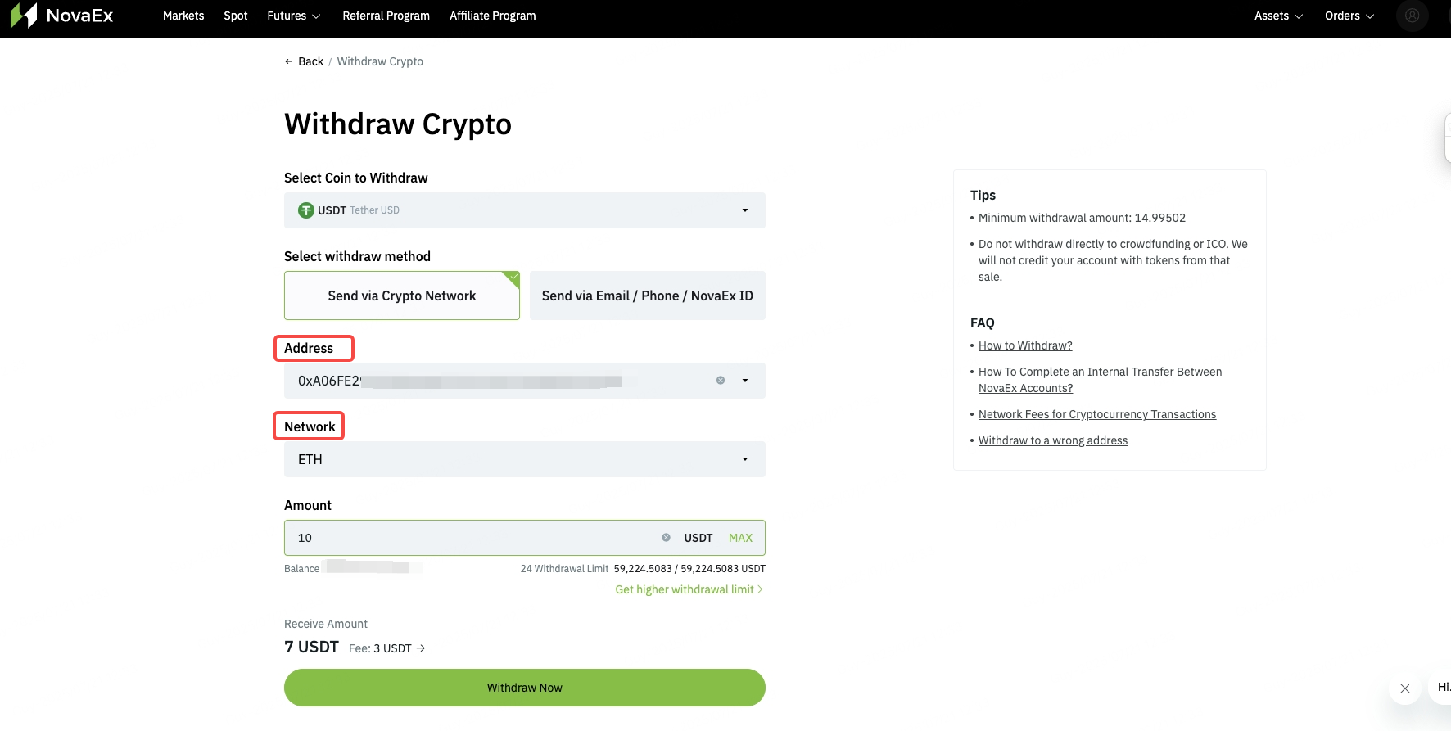Screen dimensions: 1451x731
Task: Open the How to Withdraw? link
Action: 1024,345
